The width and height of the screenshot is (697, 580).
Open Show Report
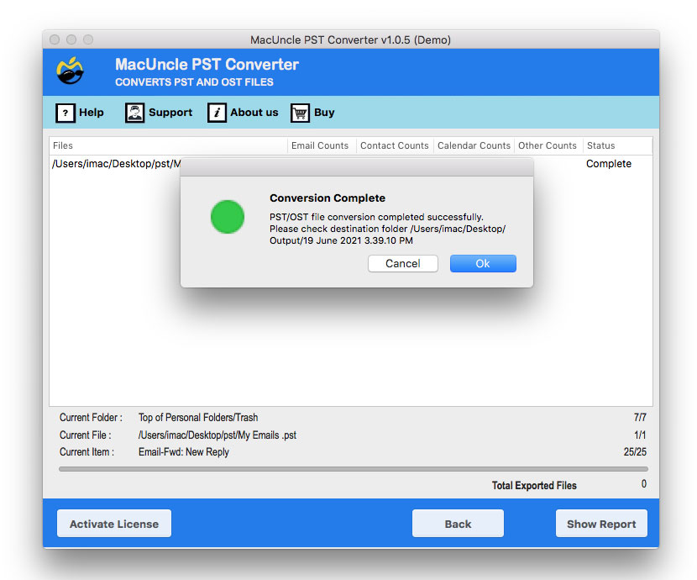[x=601, y=523]
